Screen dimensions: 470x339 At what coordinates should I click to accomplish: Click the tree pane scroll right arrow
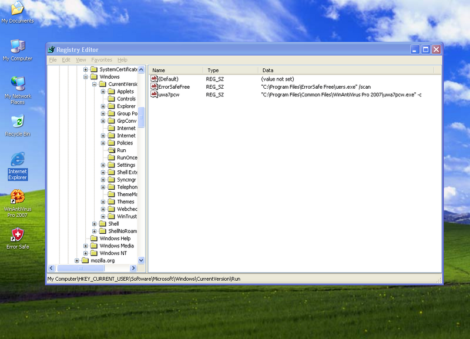coord(133,268)
